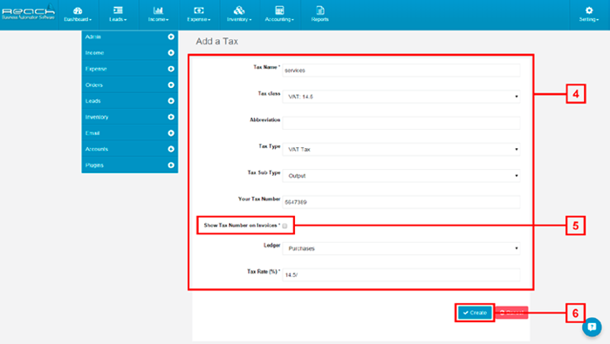Open the Ledger dropdown

coord(401,248)
